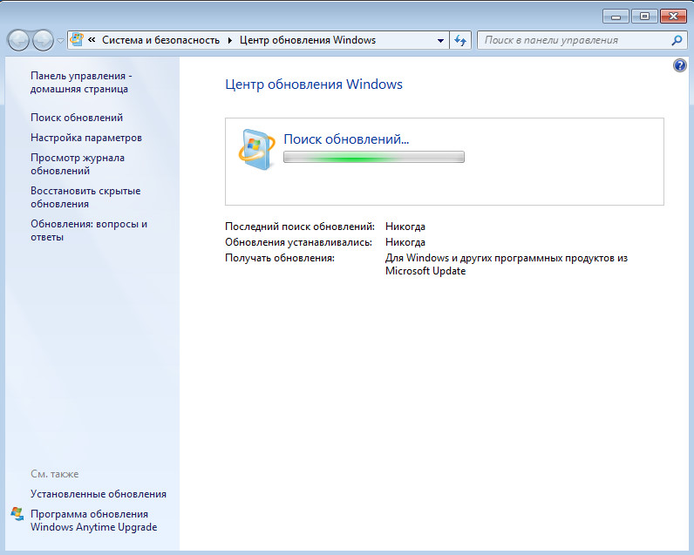Open recent pages dropdown arrow
694x555 pixels.
61,41
